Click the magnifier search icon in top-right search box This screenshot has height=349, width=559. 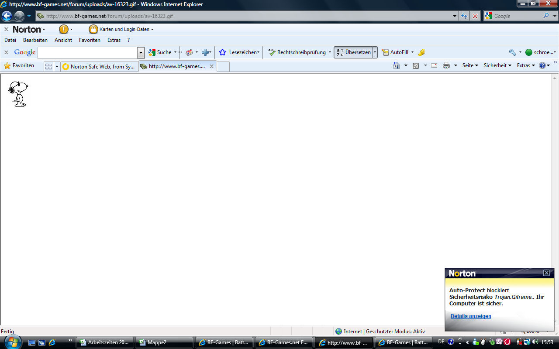[546, 16]
